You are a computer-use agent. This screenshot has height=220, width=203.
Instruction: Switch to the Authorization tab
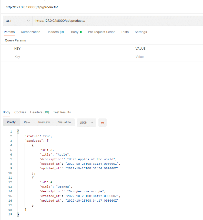(x=31, y=32)
